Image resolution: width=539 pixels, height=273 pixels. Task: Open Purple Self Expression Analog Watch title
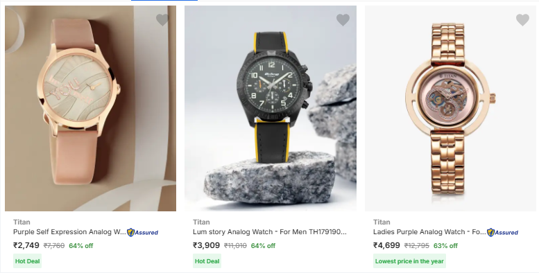[x=69, y=232]
